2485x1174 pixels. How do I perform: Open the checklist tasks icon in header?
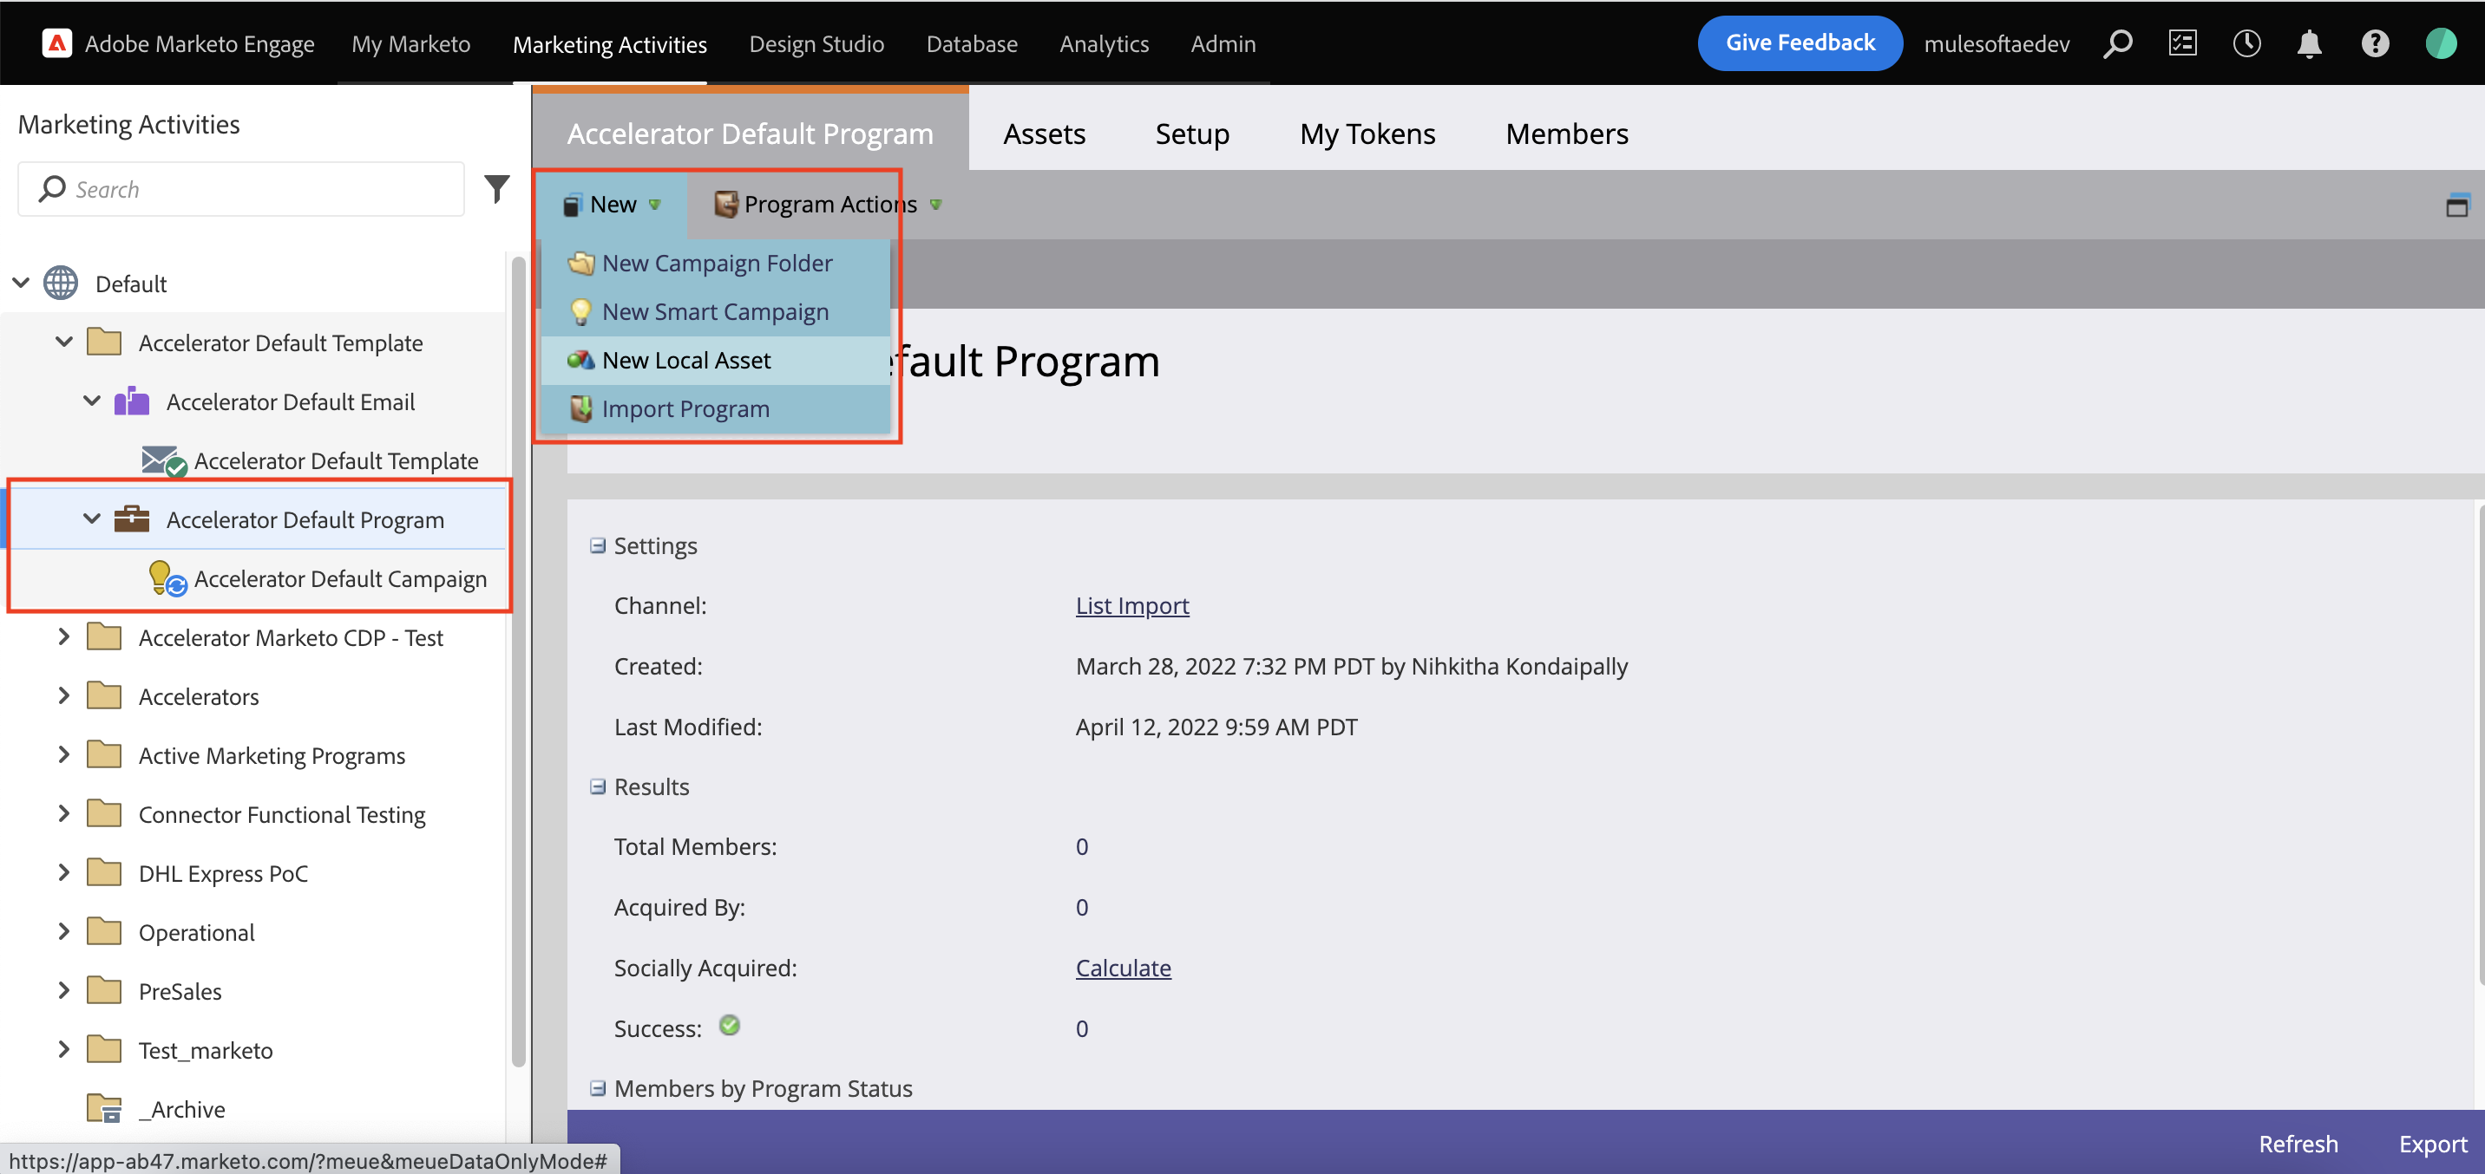tap(2183, 43)
